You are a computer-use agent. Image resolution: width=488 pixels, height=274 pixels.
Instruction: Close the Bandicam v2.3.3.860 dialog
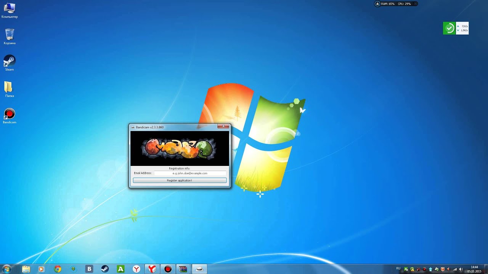coord(223,126)
